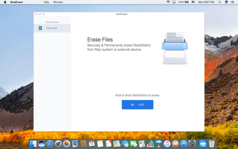
Task: Click the paper shredder illustration
Action: coord(175,48)
